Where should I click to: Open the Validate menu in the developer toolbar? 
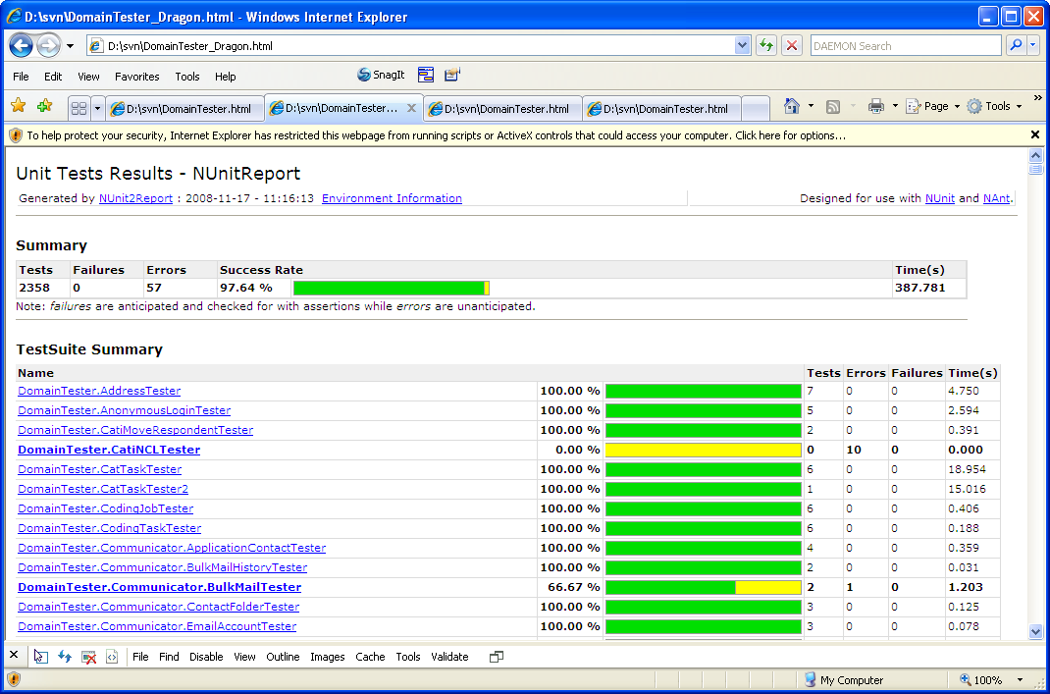449,657
